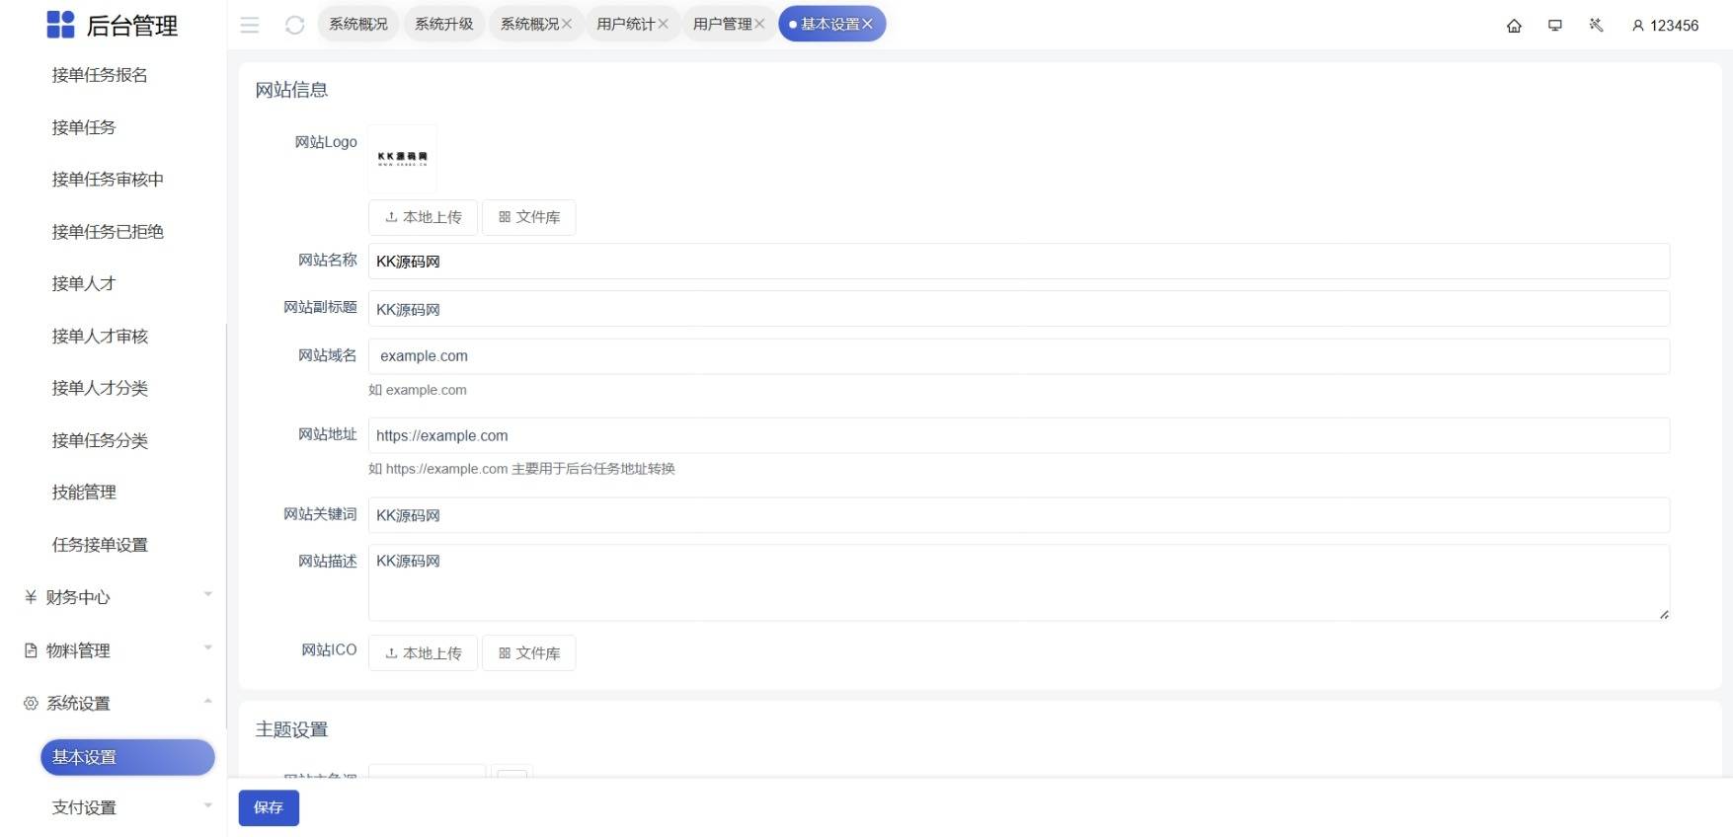
Task: Focus the 网站地址 input field
Action: pos(1019,435)
